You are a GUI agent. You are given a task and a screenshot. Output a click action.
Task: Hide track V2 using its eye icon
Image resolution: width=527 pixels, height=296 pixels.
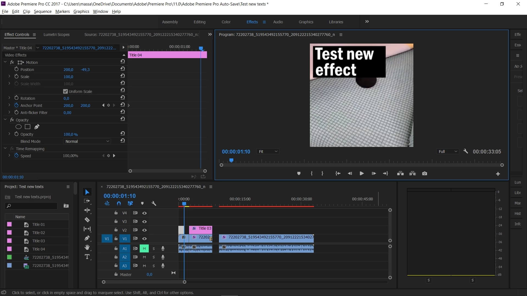(144, 230)
